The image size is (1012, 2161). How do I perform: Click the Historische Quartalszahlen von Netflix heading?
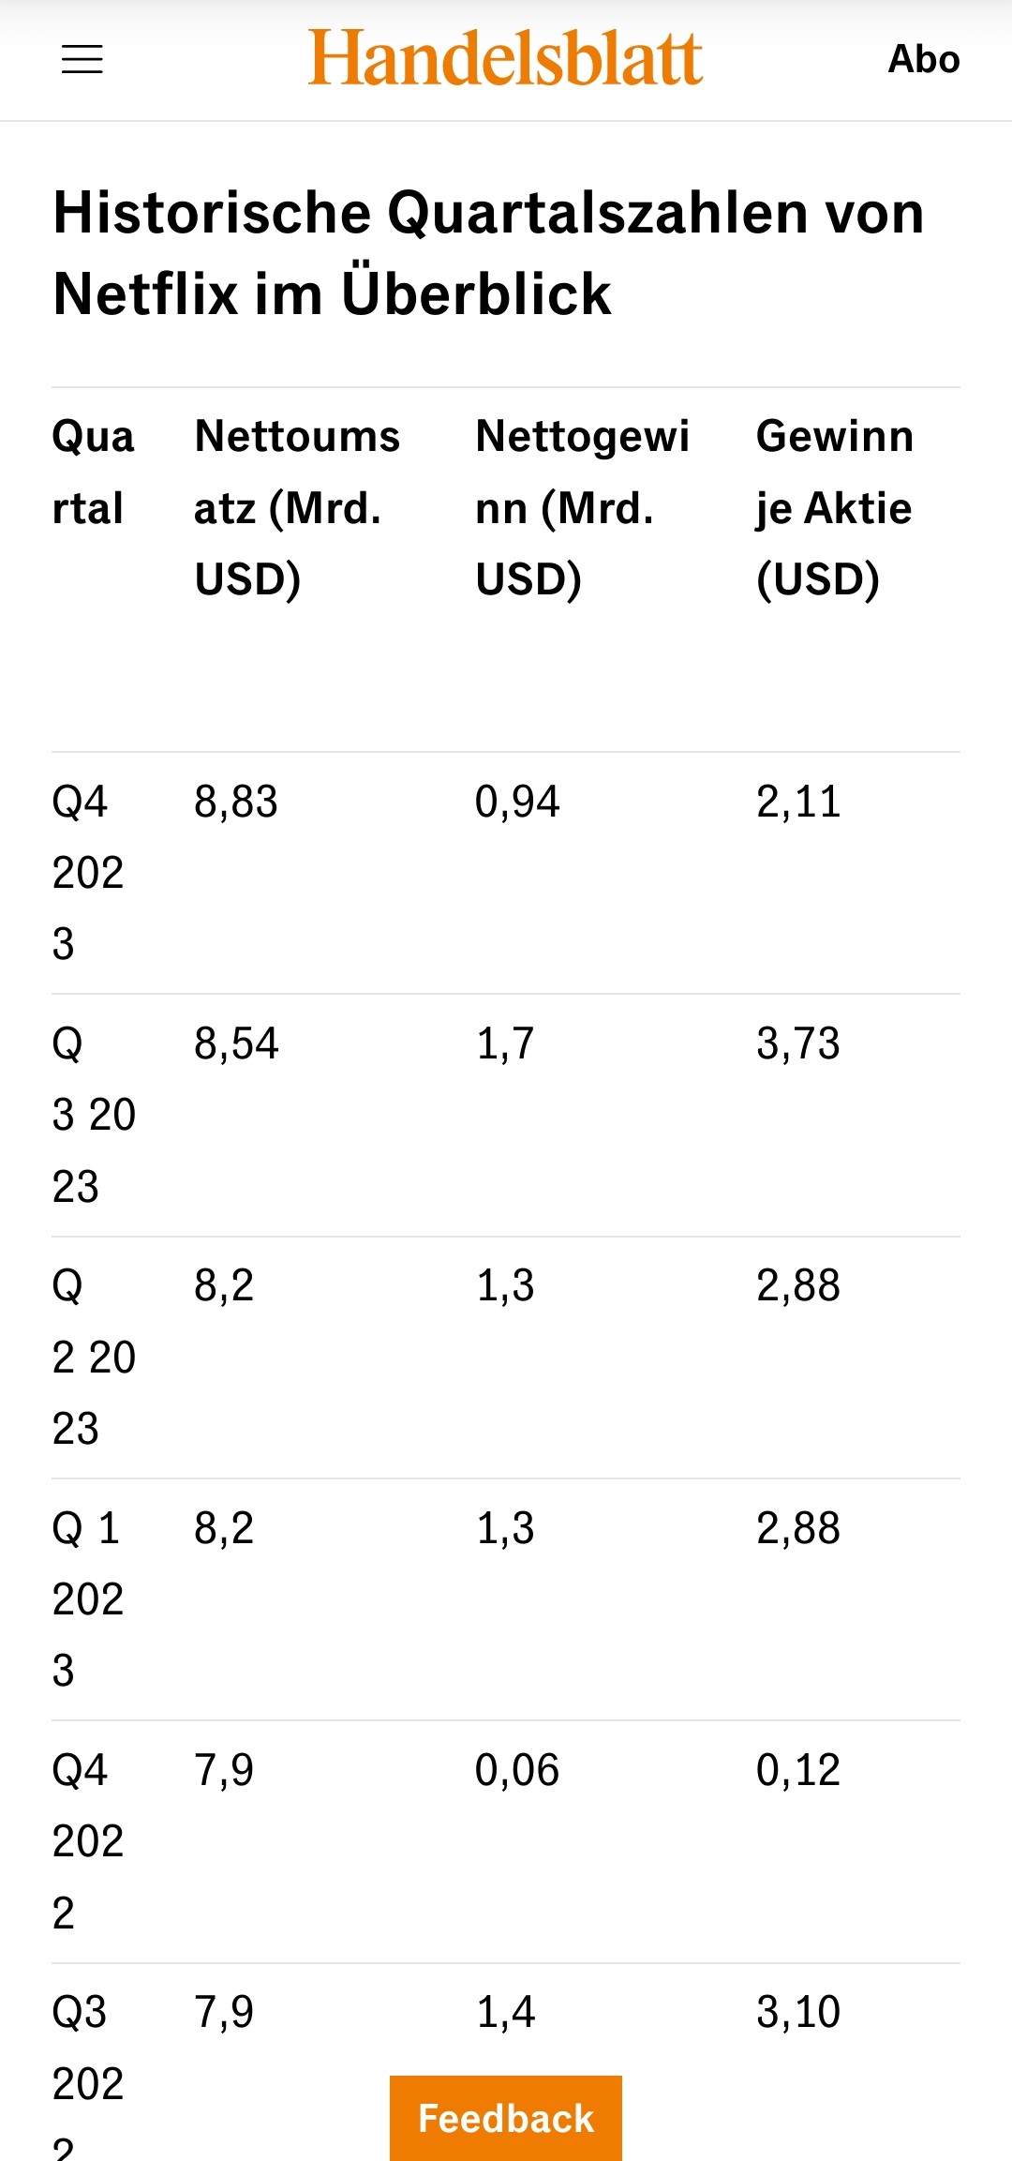click(x=488, y=253)
